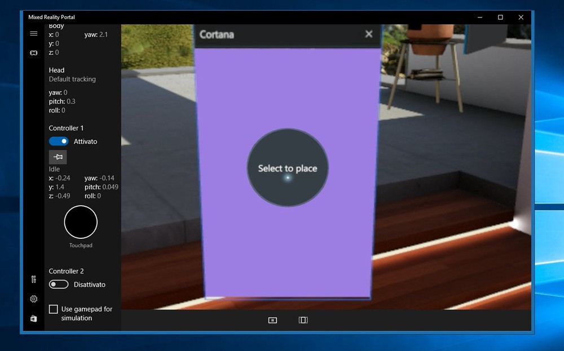The width and height of the screenshot is (564, 351).
Task: Click the Idle status text
Action: [54, 169]
